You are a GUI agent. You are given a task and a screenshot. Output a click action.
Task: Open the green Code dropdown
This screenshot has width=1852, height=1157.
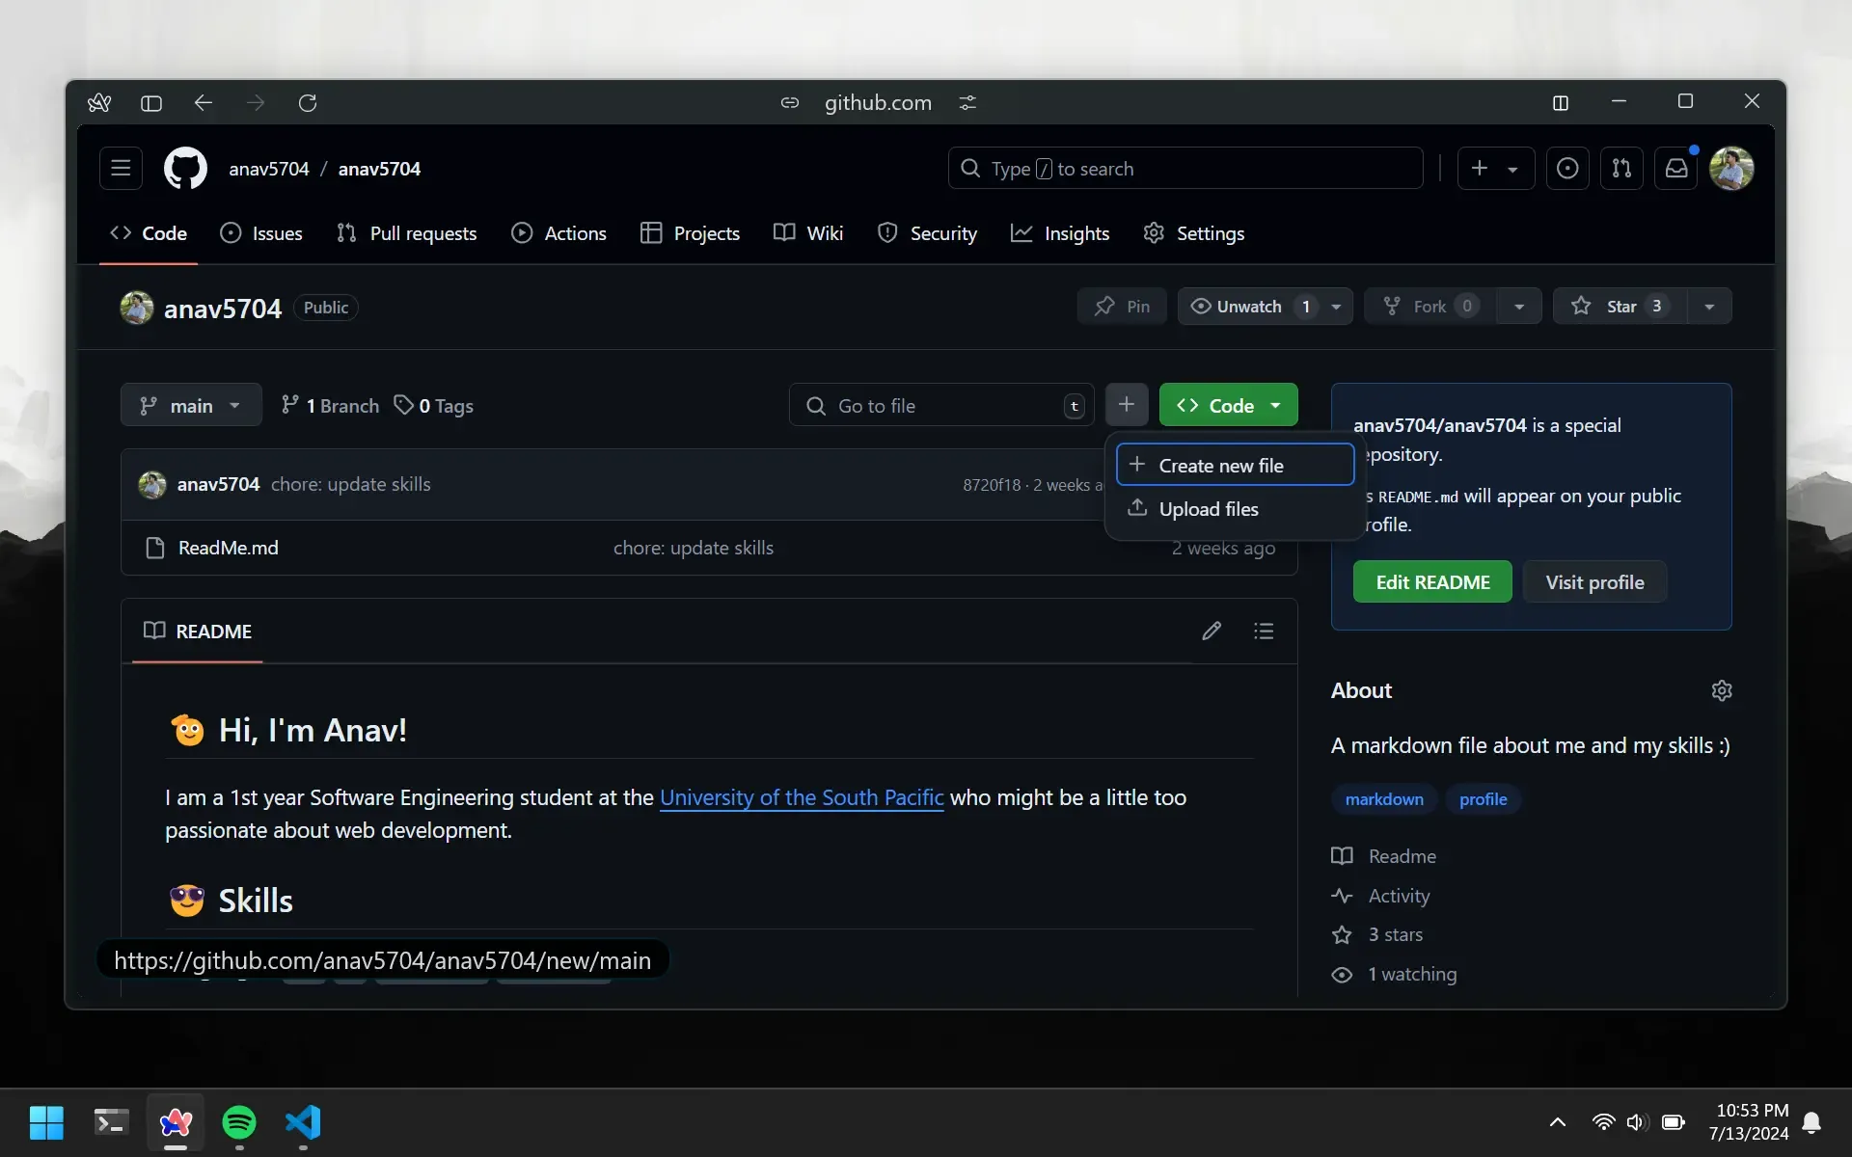coord(1229,405)
